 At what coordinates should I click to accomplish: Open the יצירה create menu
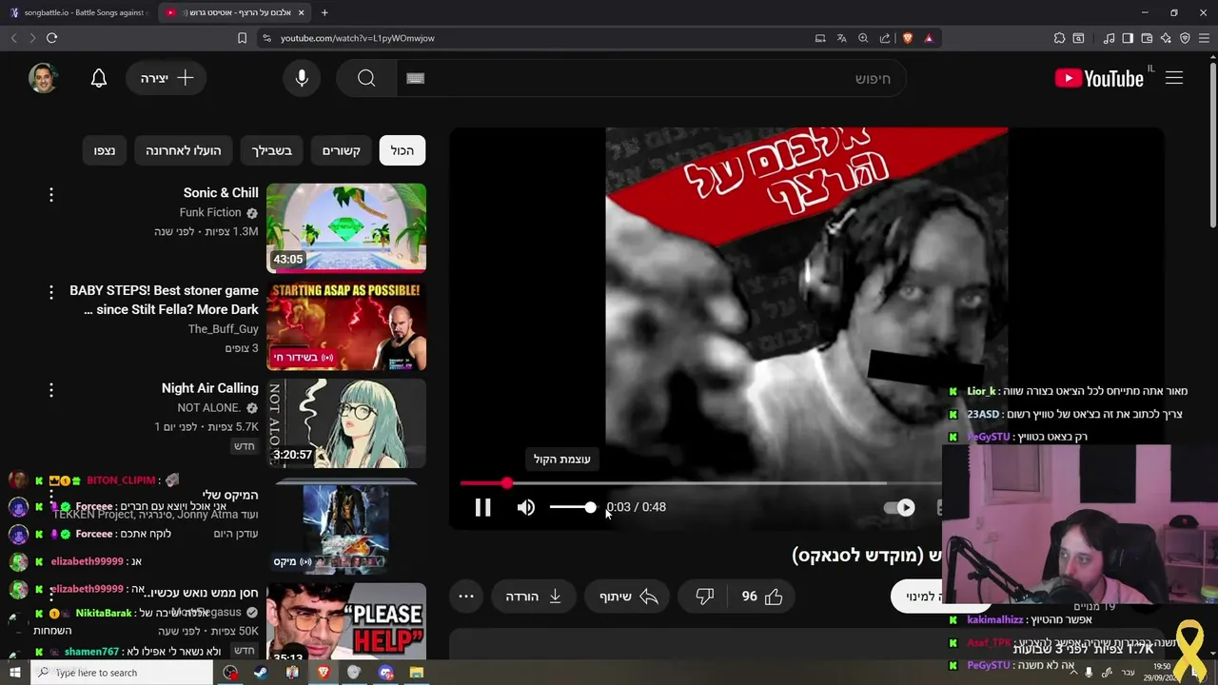click(x=167, y=78)
